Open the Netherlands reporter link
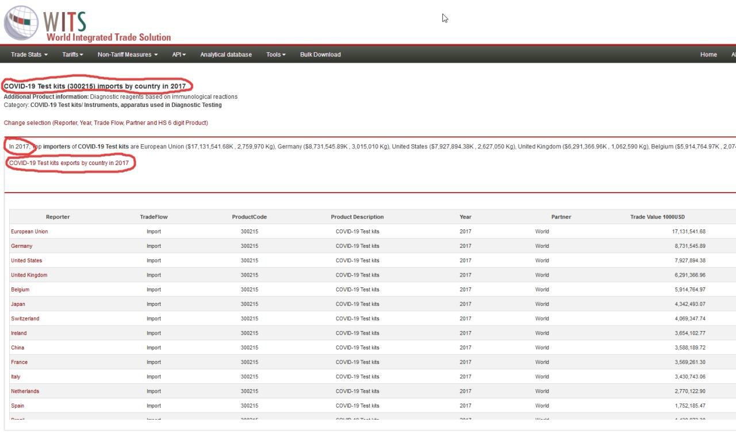Image resolution: width=736 pixels, height=438 pixels. point(25,391)
